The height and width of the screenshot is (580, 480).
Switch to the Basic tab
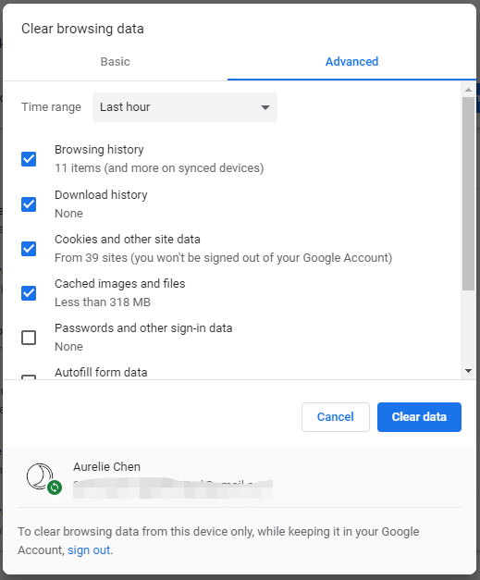115,61
